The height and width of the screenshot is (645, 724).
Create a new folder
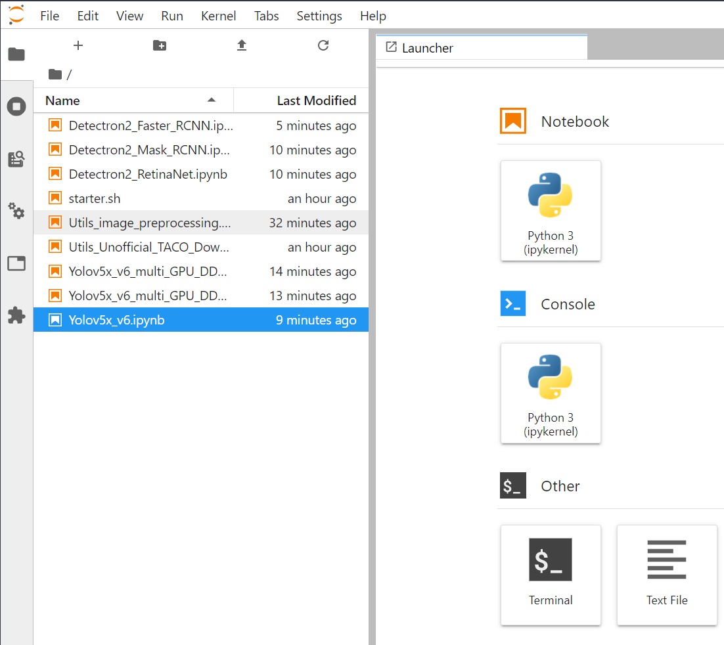pyautogui.click(x=160, y=45)
